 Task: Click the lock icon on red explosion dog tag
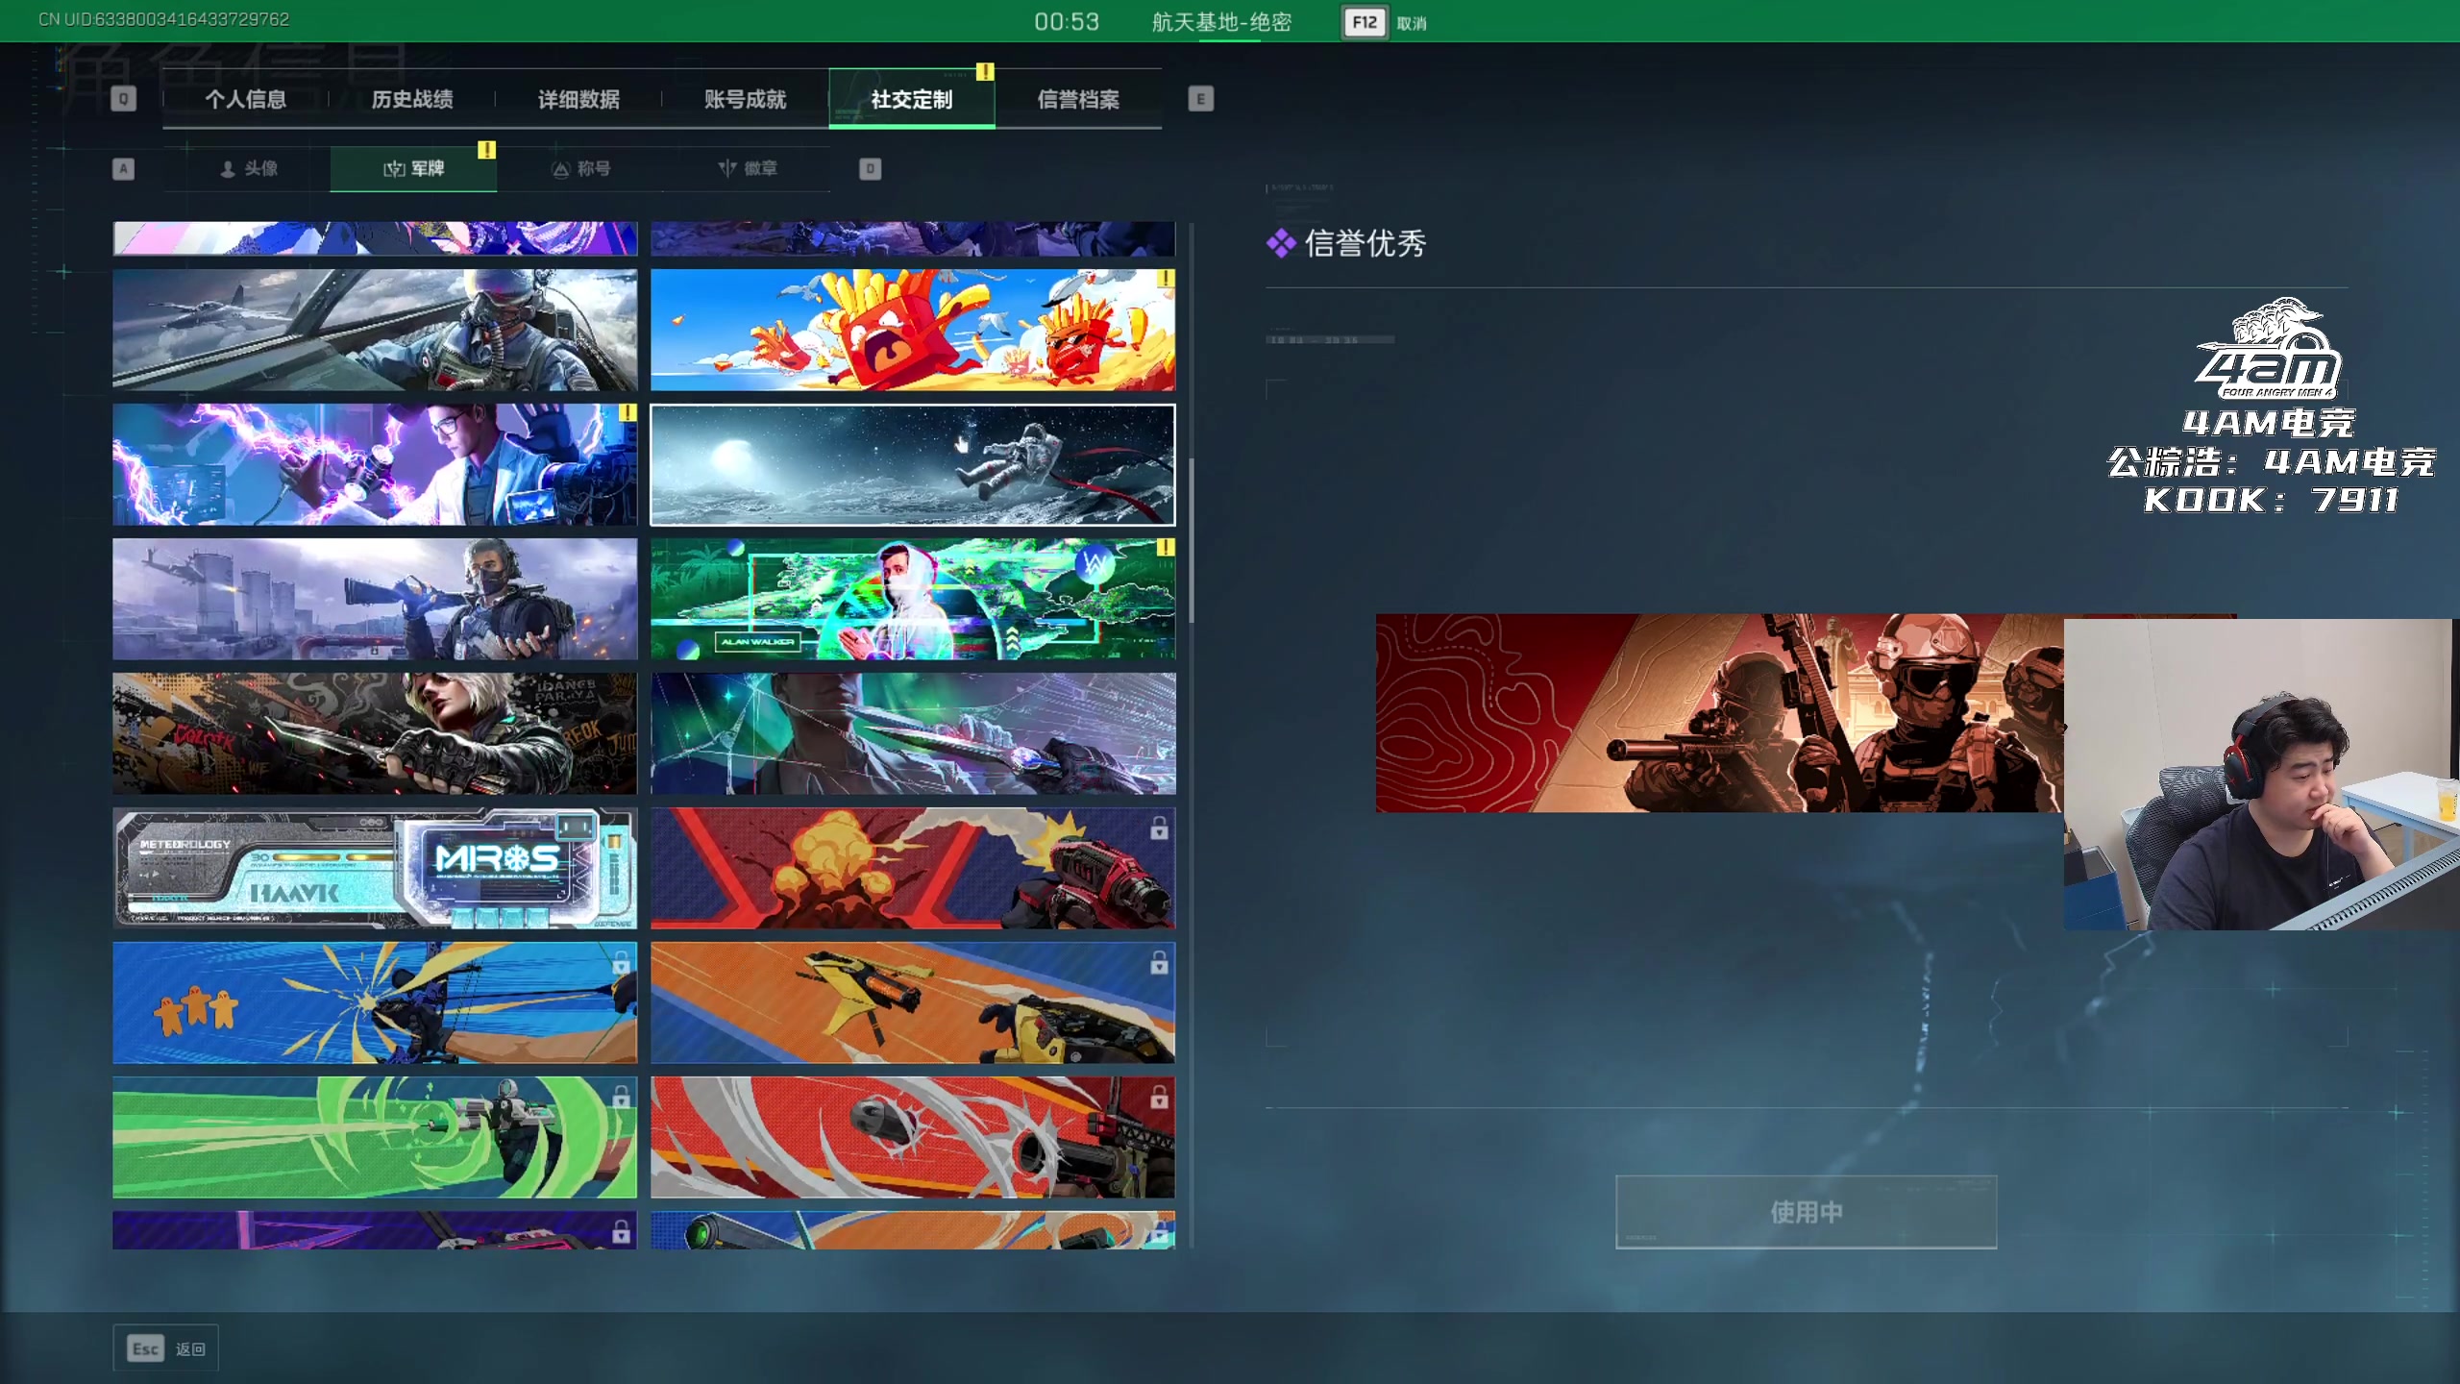click(x=1159, y=828)
